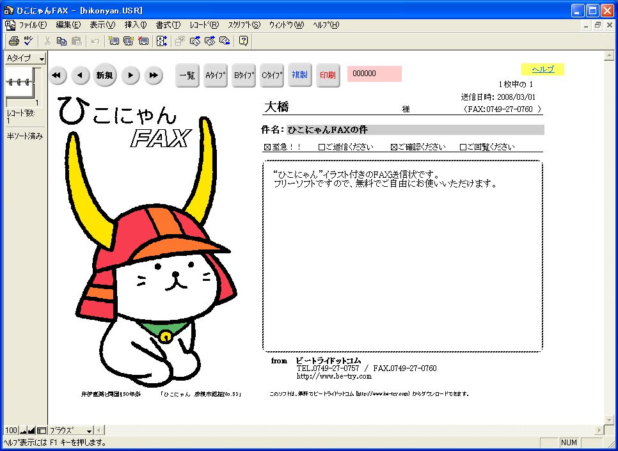The image size is (618, 451).
Task: Open the 書式(T) menu
Action: [x=168, y=25]
